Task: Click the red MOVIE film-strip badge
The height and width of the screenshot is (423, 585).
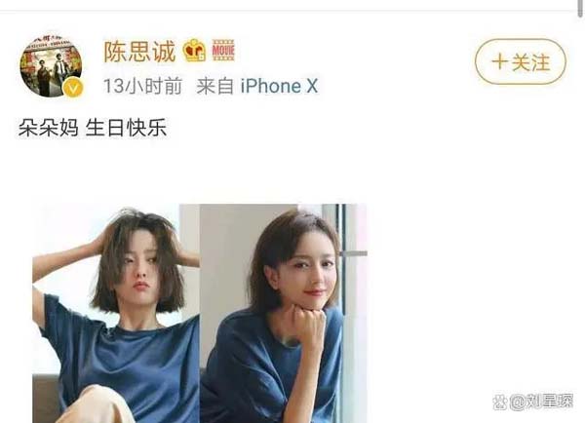Action: pyautogui.click(x=223, y=50)
